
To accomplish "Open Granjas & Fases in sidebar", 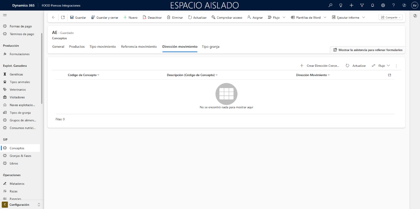I will 20,156.
